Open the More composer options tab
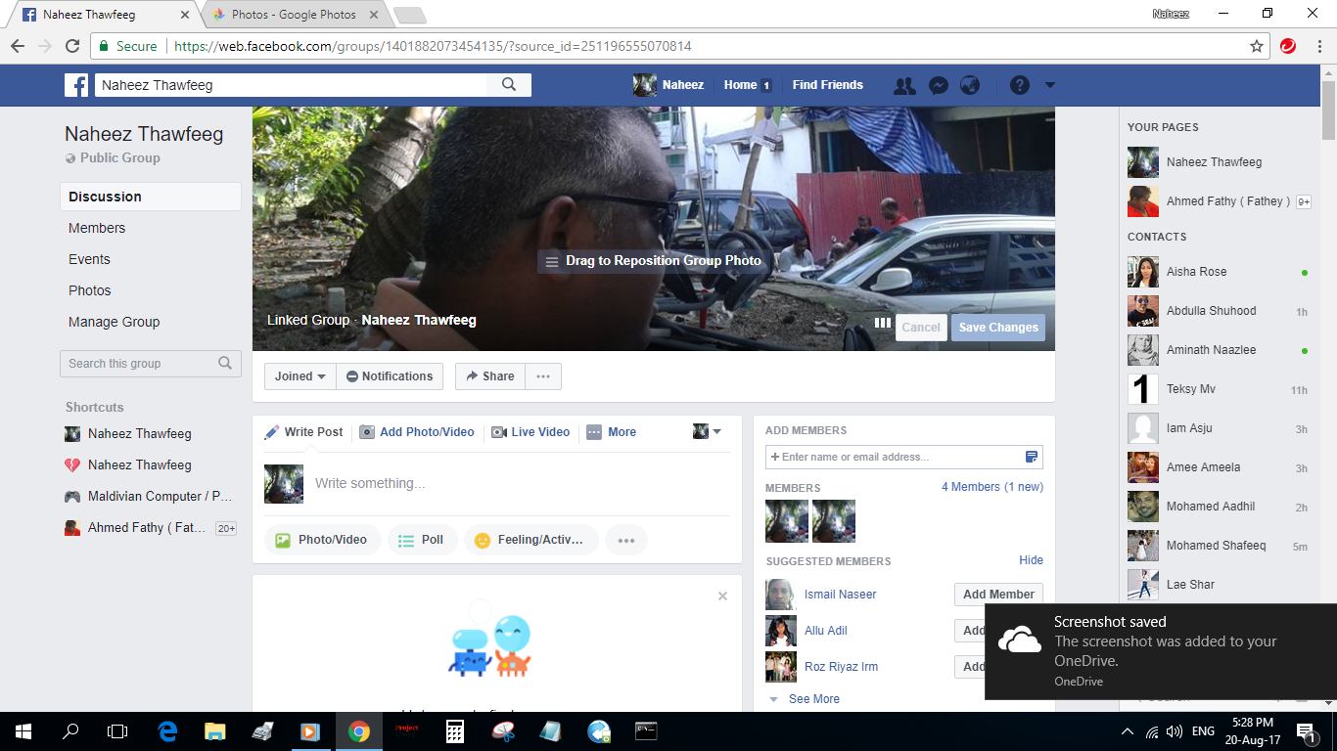The image size is (1337, 751). pos(612,432)
